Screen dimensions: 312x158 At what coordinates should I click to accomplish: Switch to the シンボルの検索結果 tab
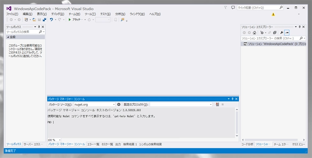coord(150,144)
